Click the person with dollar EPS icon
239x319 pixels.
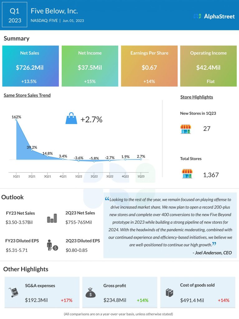tap(52, 245)
